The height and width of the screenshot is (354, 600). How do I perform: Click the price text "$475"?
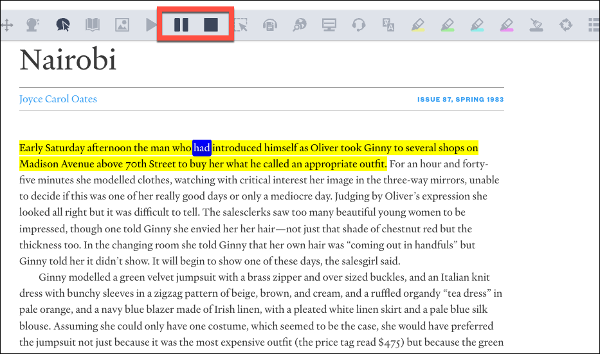click(x=390, y=342)
